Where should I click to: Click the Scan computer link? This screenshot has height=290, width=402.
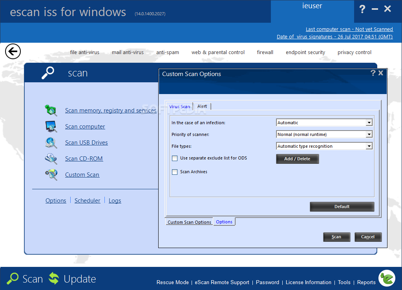(85, 127)
